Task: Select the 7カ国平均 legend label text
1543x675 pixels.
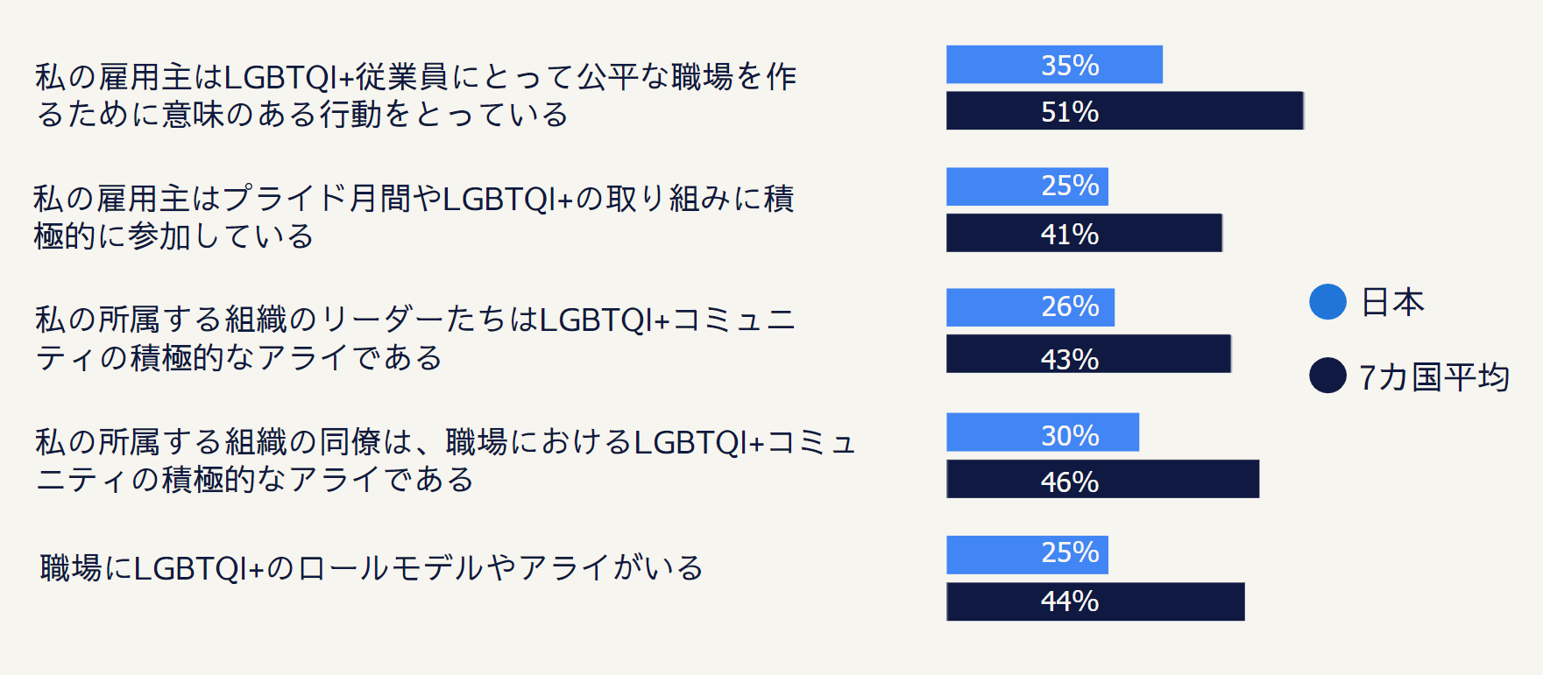Action: (1434, 377)
